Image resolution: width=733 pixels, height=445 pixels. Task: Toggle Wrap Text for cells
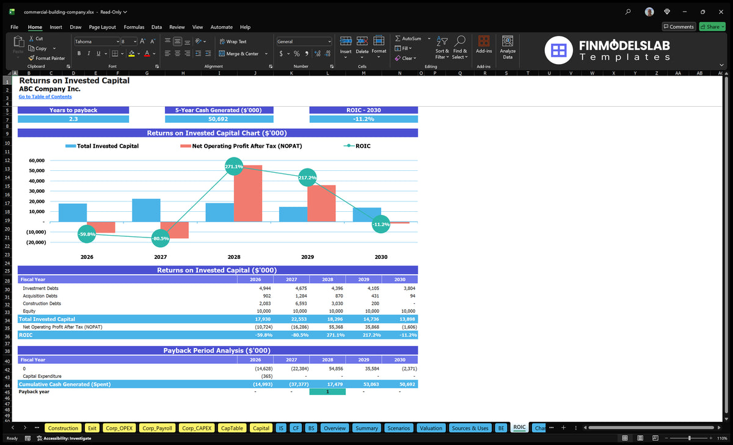[233, 42]
